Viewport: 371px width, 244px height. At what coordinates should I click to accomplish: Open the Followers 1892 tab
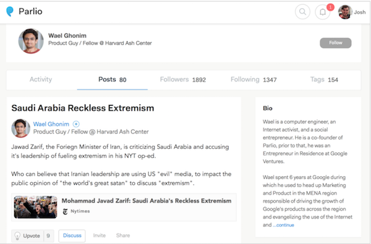click(183, 80)
